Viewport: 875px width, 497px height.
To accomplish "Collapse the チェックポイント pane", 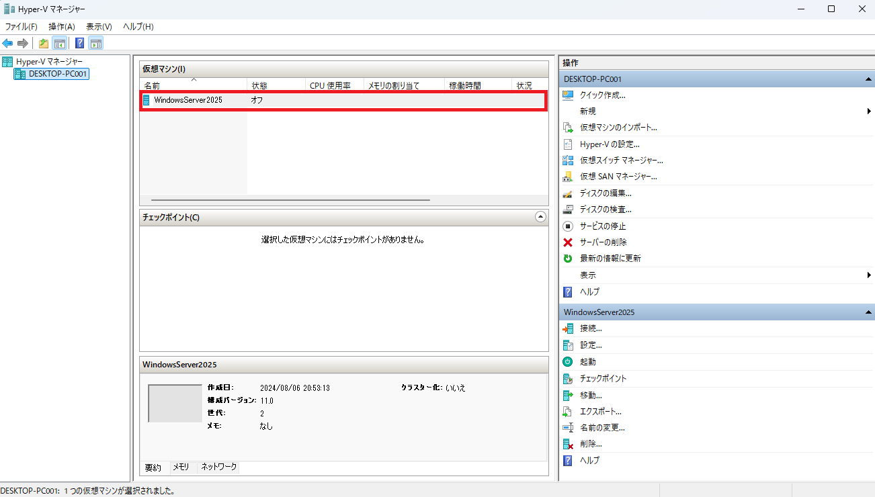I will click(540, 217).
